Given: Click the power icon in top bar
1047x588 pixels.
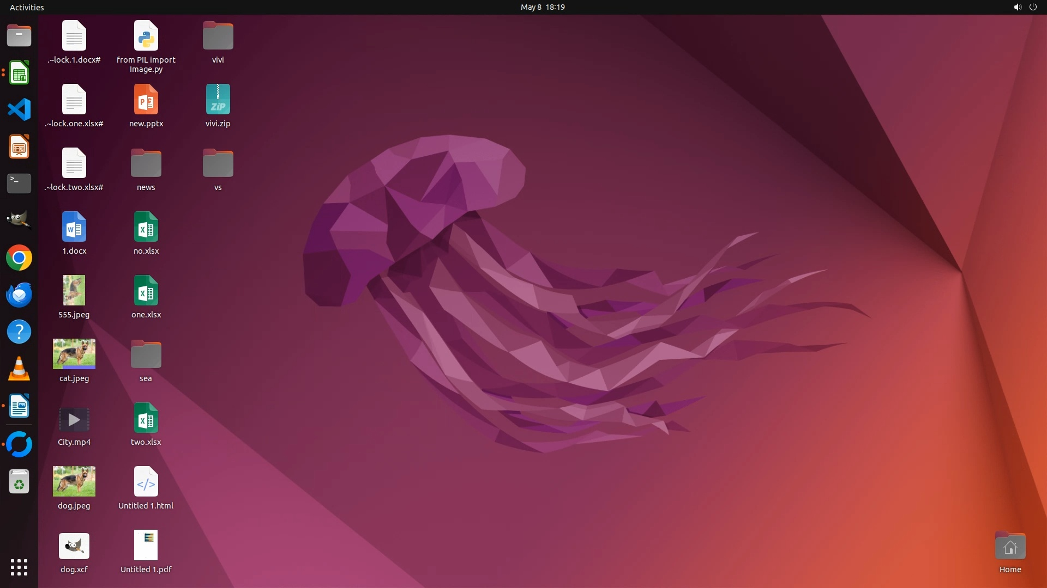Looking at the screenshot, I should click(1033, 7).
